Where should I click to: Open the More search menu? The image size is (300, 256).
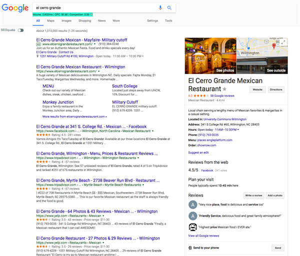[x=116, y=20]
